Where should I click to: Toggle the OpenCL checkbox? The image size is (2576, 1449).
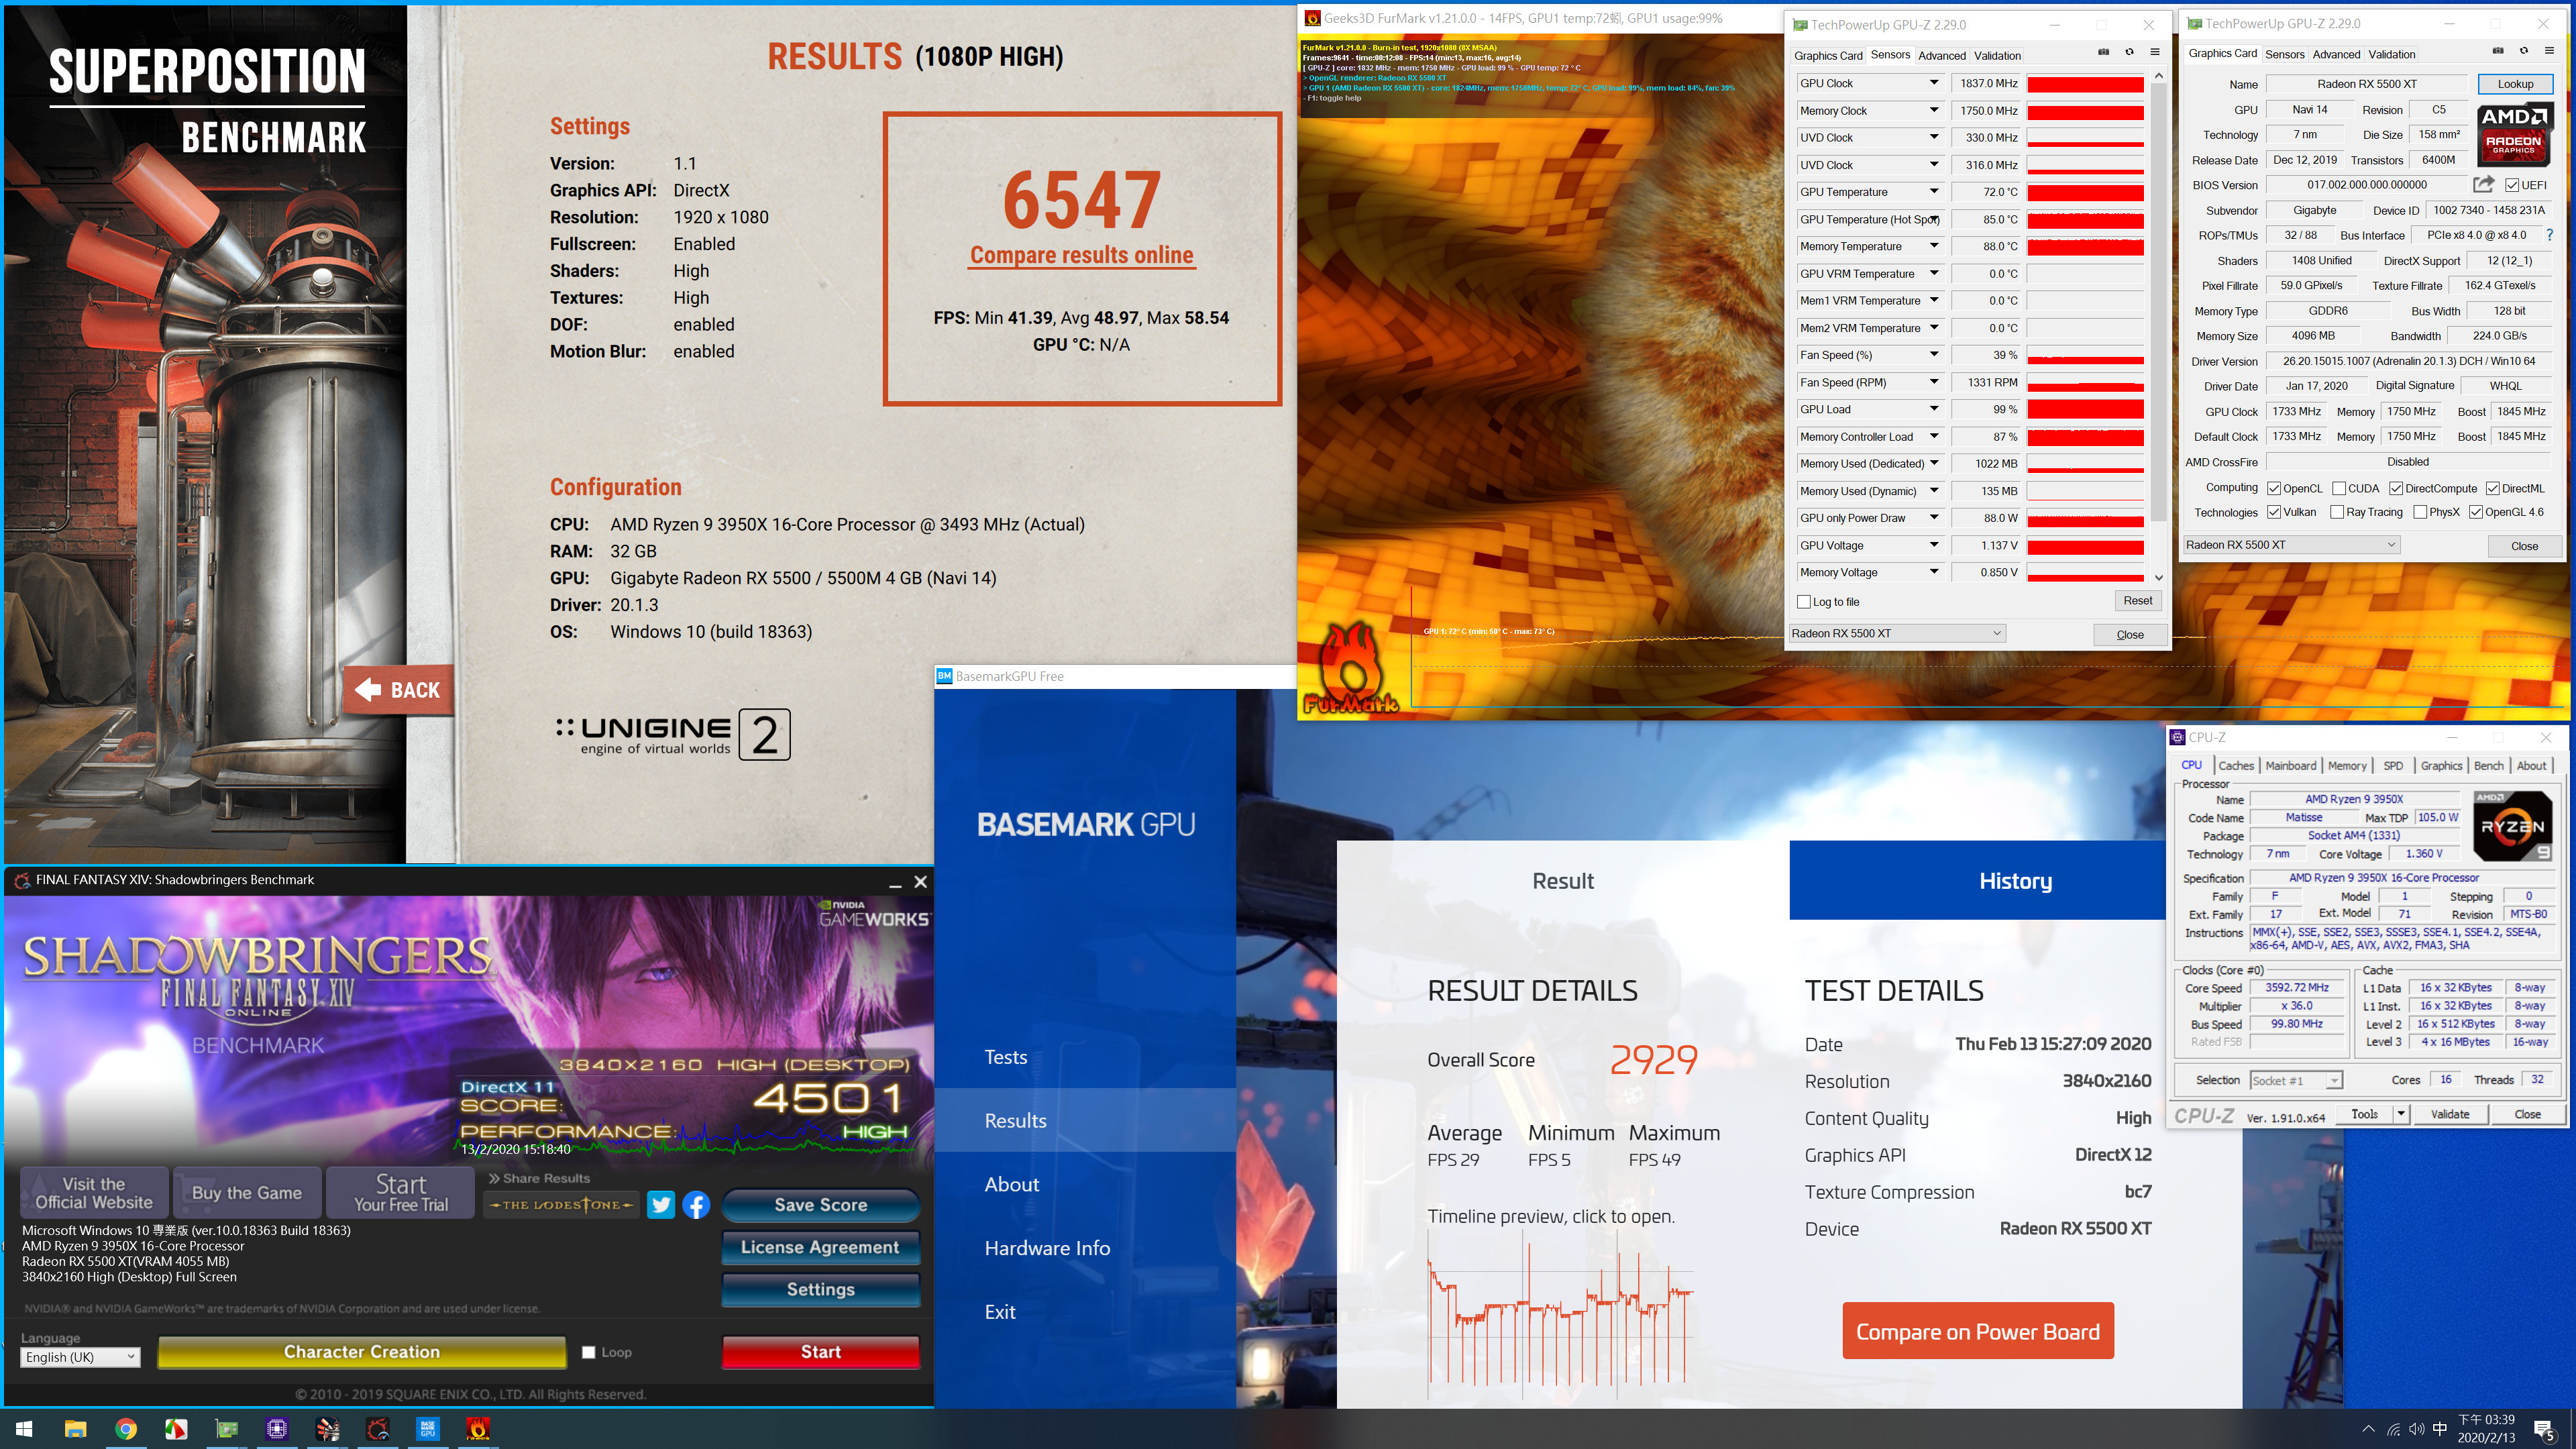pos(2274,488)
